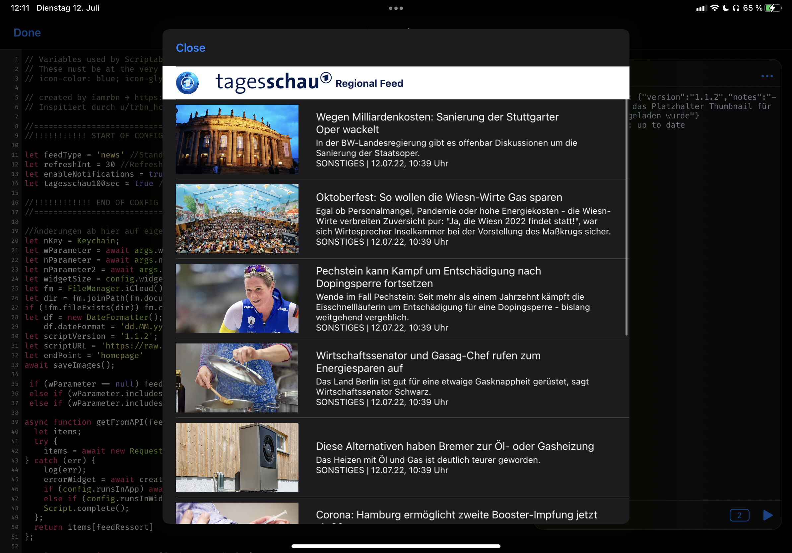Tap the headphones status icon
The image size is (792, 553).
click(x=736, y=8)
